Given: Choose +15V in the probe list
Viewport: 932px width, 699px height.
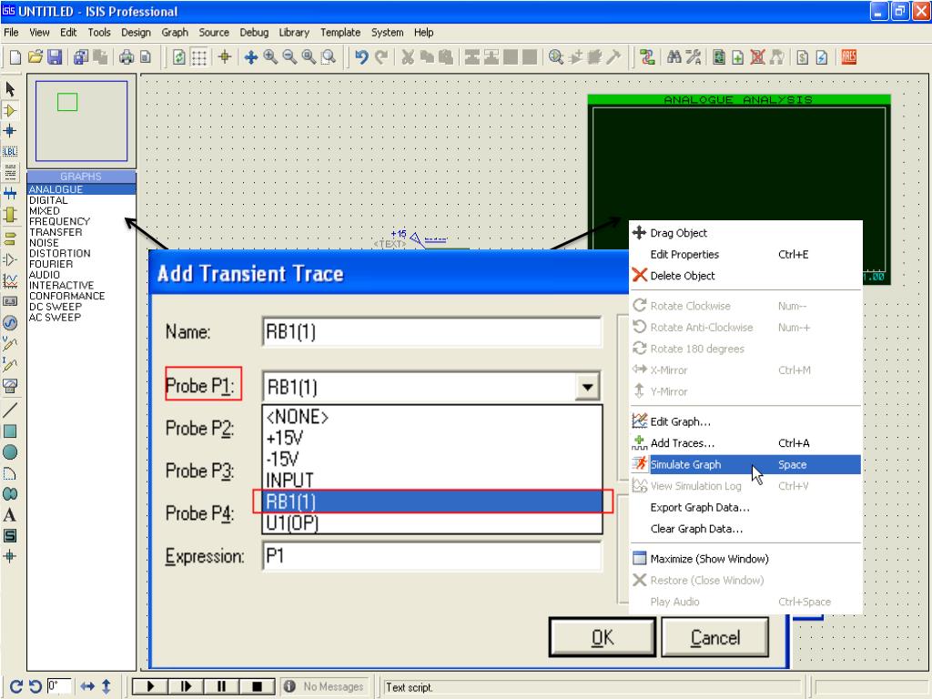Looking at the screenshot, I should (432, 438).
